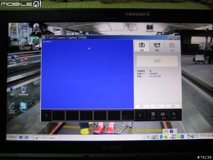This screenshot has height=160, width=213.
Task: Open the 設定 settings button
Action: pos(142,106)
